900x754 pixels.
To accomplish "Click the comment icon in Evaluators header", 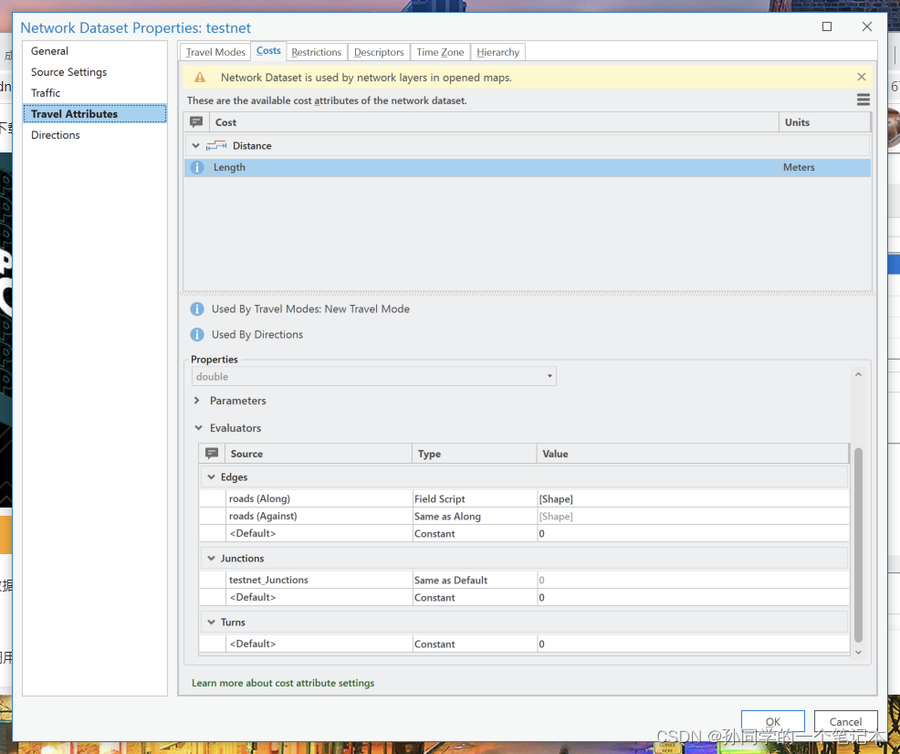I will click(211, 454).
